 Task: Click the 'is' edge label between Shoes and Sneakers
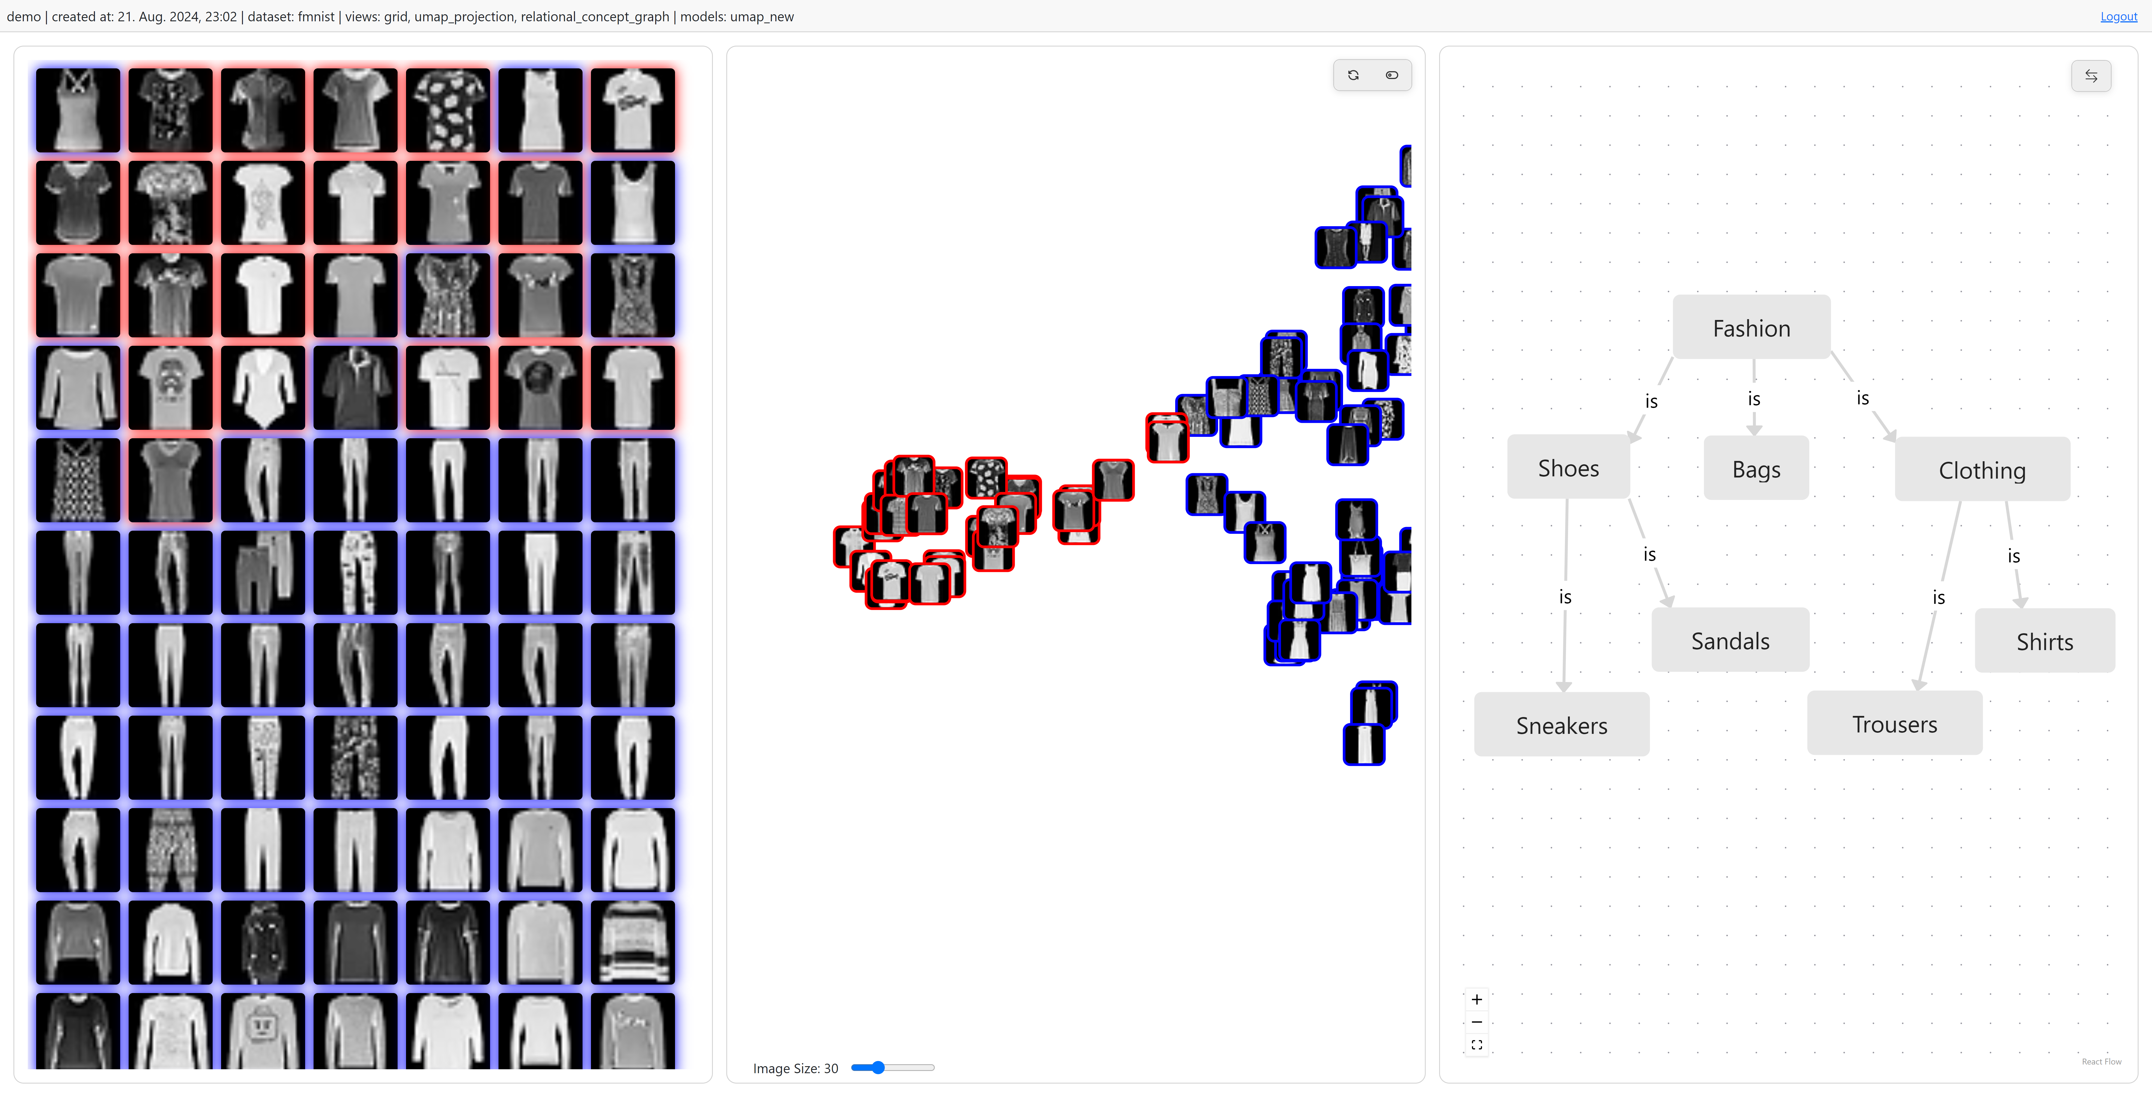pyautogui.click(x=1566, y=597)
